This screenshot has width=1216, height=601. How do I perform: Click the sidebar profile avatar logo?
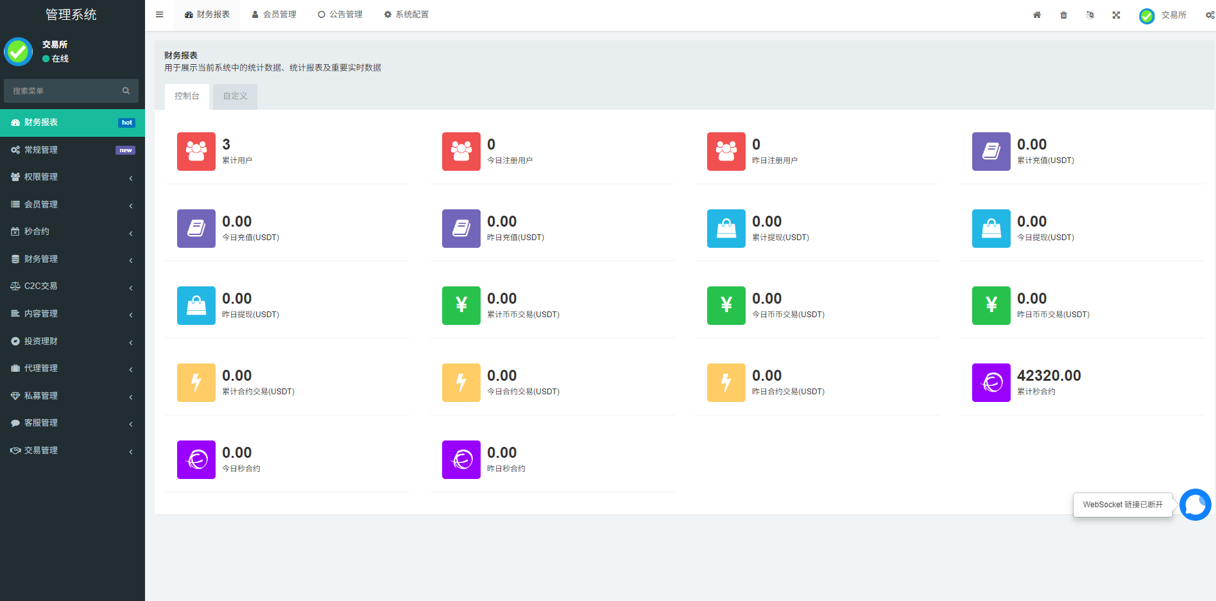click(x=18, y=51)
